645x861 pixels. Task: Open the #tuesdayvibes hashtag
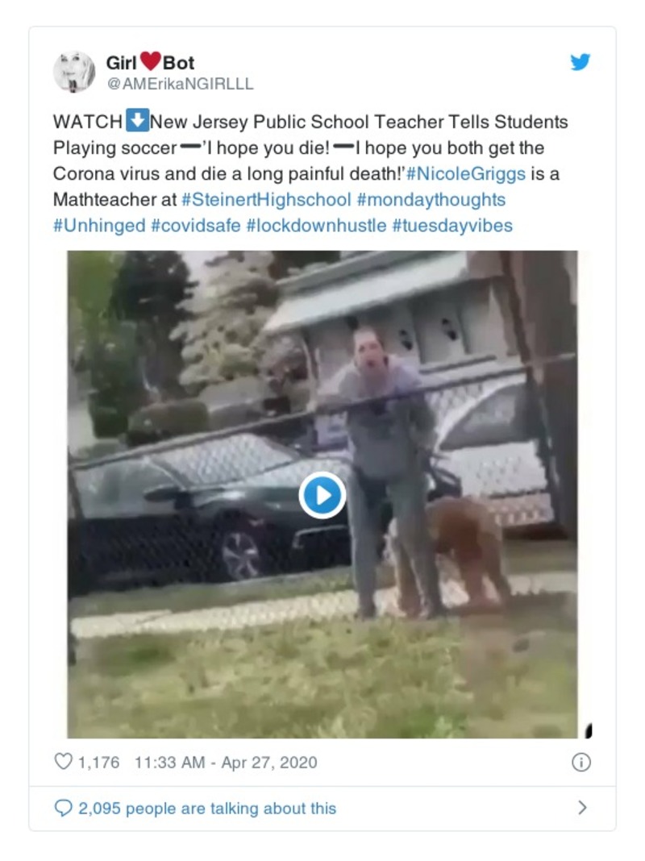click(452, 225)
